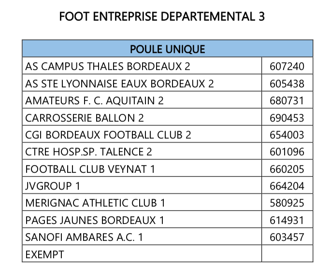Select club number 690453
This screenshot has height=277, width=330.
click(287, 118)
